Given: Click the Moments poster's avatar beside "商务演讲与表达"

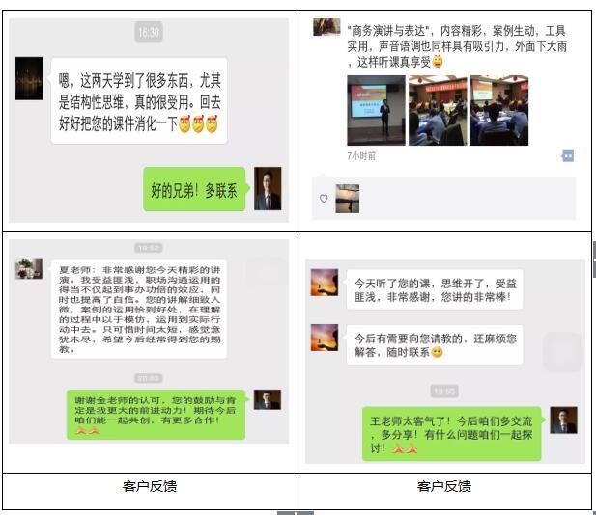Looking at the screenshot, I should click(x=326, y=27).
